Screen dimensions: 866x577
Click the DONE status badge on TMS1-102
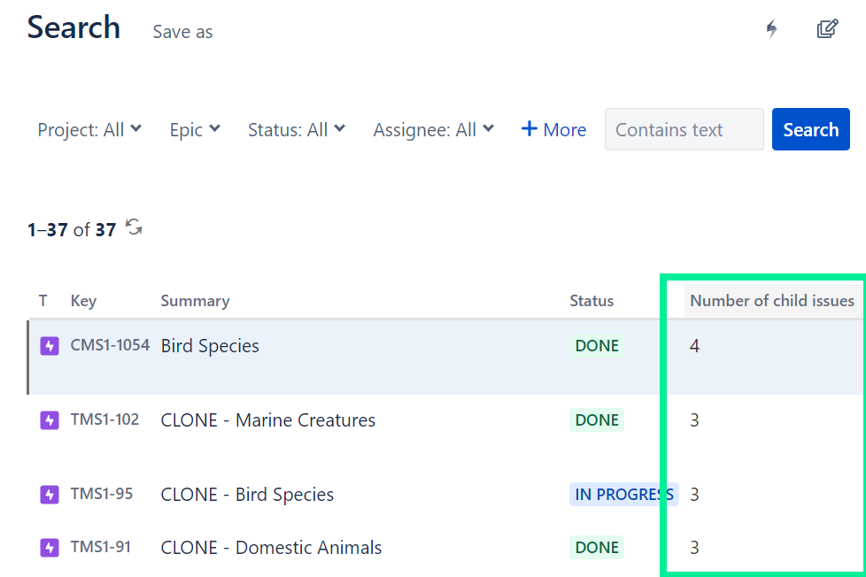coord(596,419)
